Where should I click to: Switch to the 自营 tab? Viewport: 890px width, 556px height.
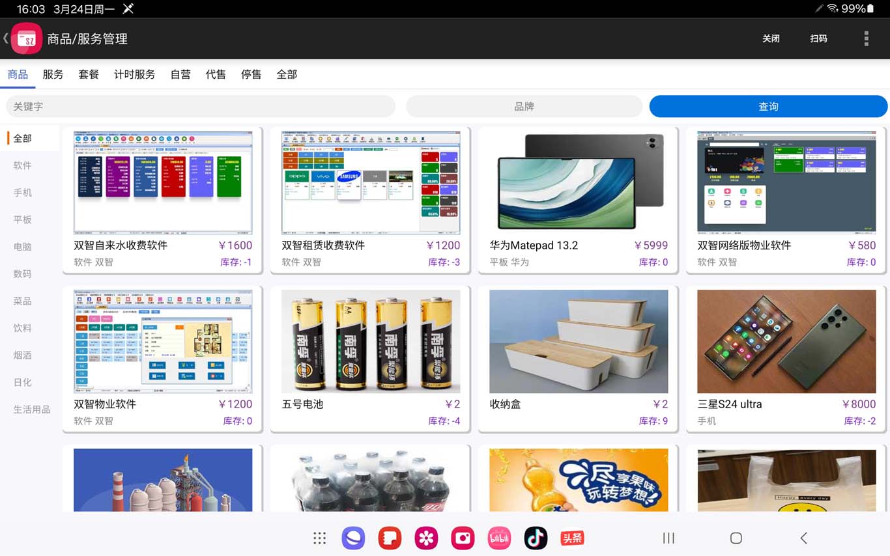[x=180, y=74]
